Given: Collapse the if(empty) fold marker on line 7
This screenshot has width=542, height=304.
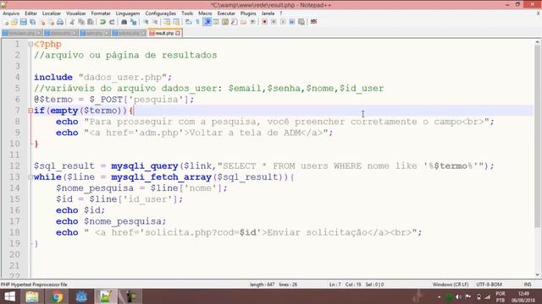Looking at the screenshot, I should tap(30, 111).
